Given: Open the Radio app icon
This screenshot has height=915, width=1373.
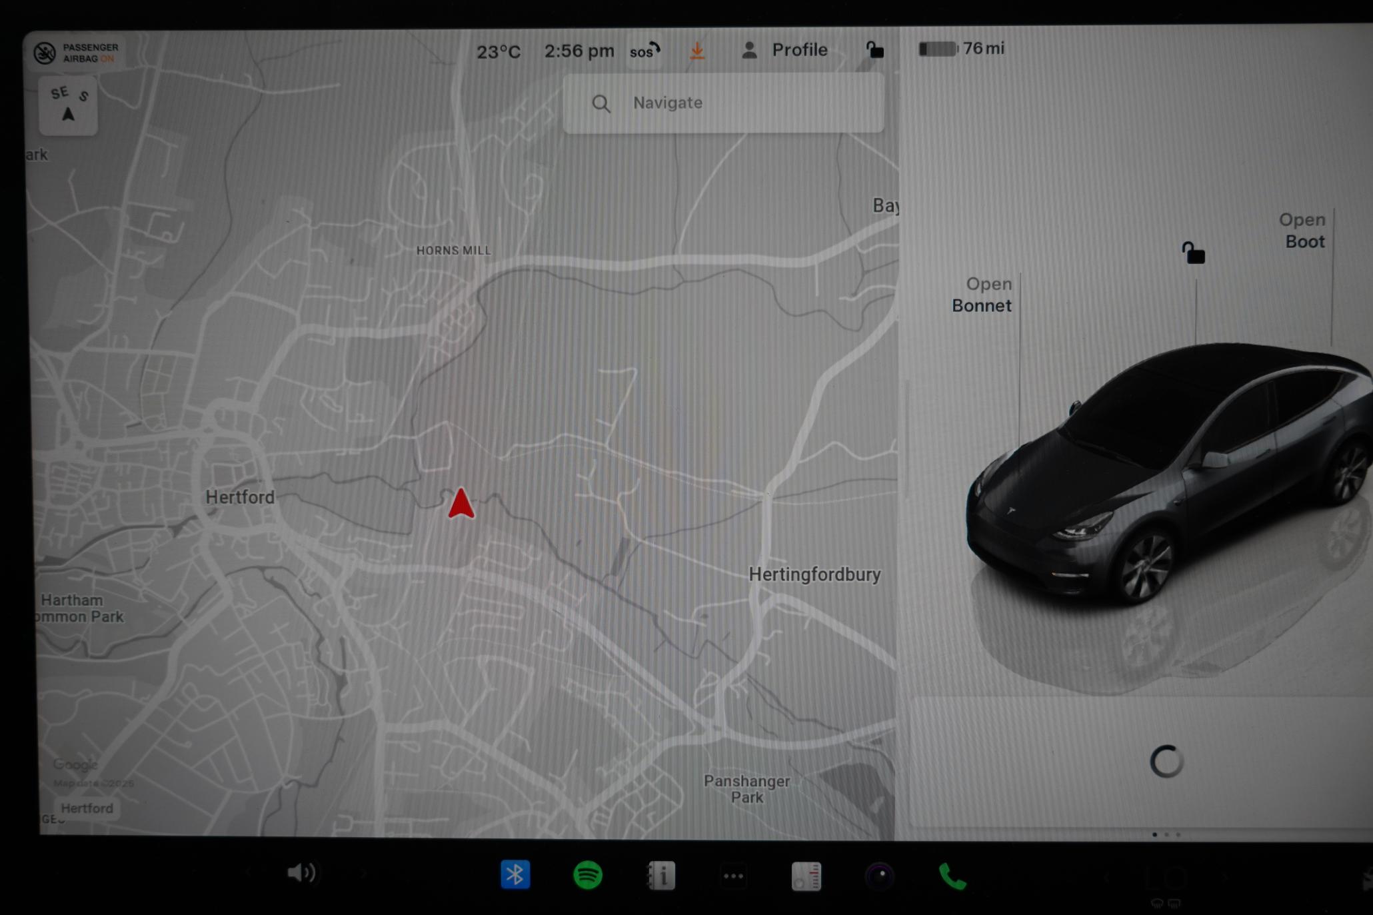Looking at the screenshot, I should [806, 876].
